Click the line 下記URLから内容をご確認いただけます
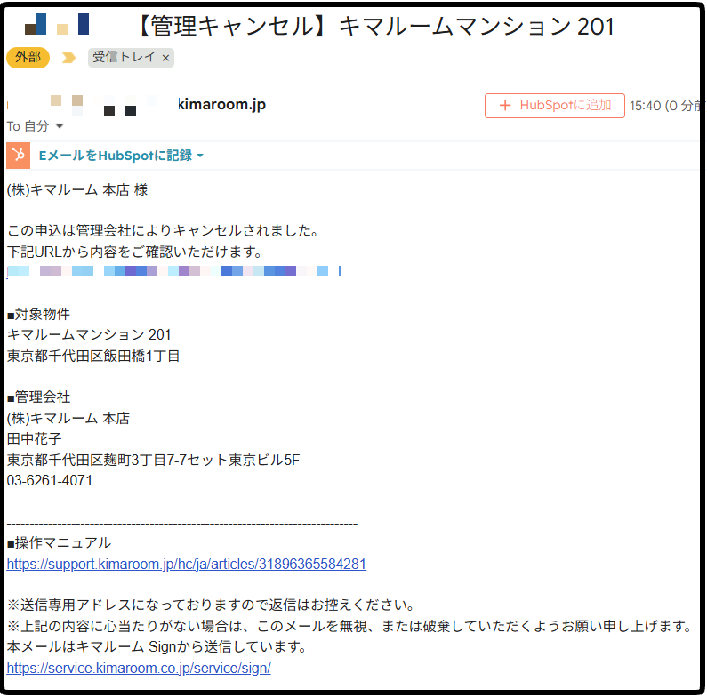 134,252
